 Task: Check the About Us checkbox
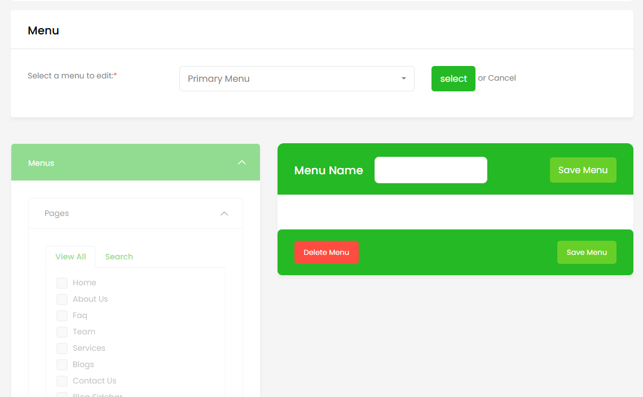[x=62, y=299]
